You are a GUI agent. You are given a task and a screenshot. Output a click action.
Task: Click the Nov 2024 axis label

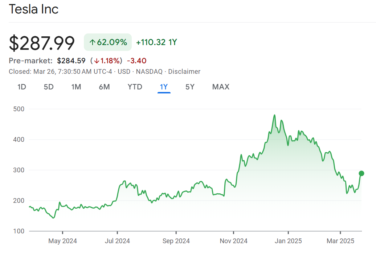[234, 241]
